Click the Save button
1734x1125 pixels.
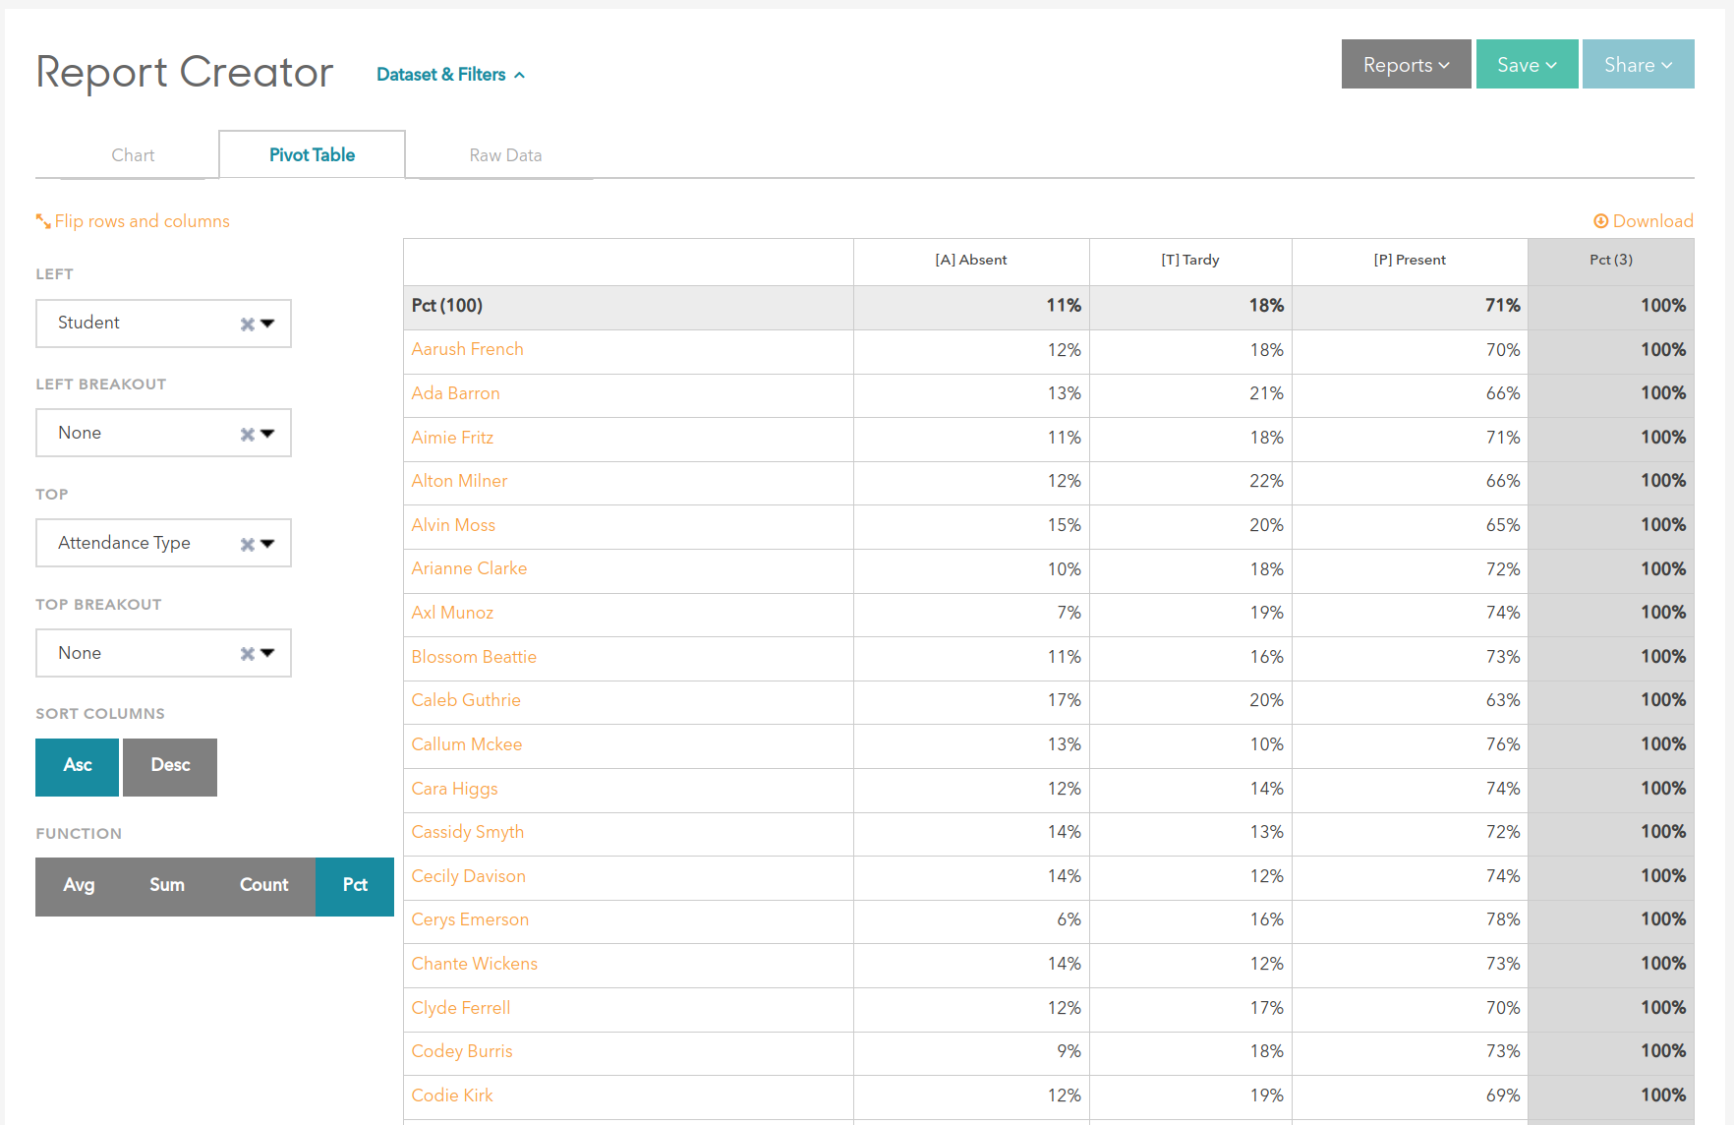[1527, 65]
